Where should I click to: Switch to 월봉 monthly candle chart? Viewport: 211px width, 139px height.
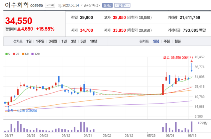[x=177, y=41]
